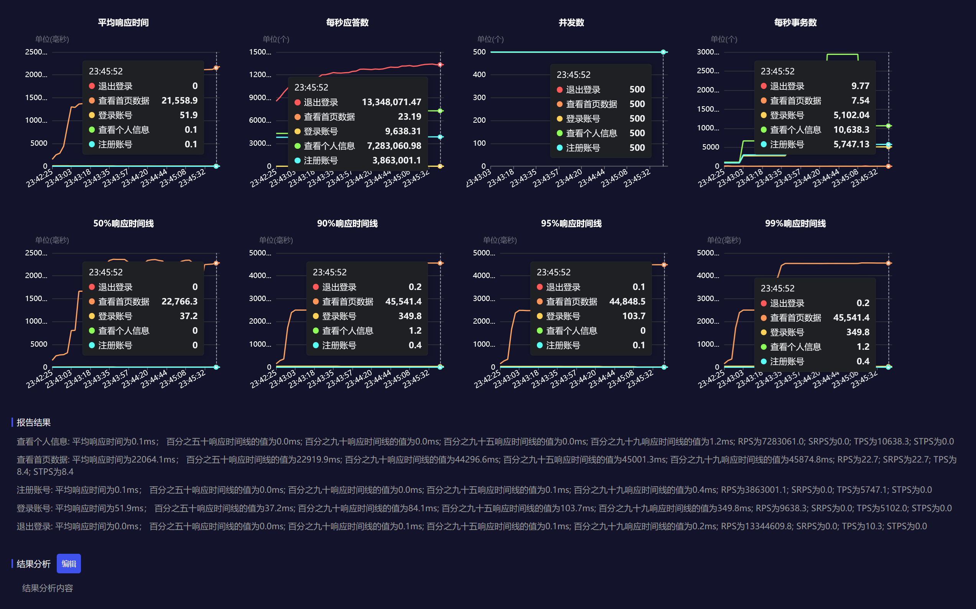
Task: Click the 50%响应时间线 chart title
Action: [x=123, y=224]
